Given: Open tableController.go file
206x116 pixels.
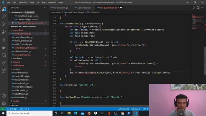Looking at the screenshot, I should pos(23,52).
